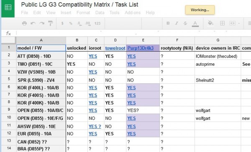Viewport: 251px width, 152px height.
Task: Select the 'wolfgart' cell in row 9
Action: (x=218, y=110)
